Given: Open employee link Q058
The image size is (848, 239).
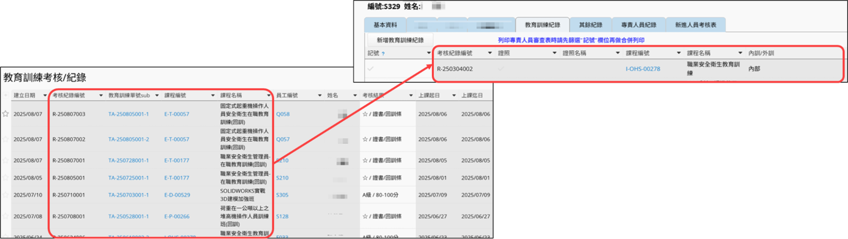Looking at the screenshot, I should [283, 114].
